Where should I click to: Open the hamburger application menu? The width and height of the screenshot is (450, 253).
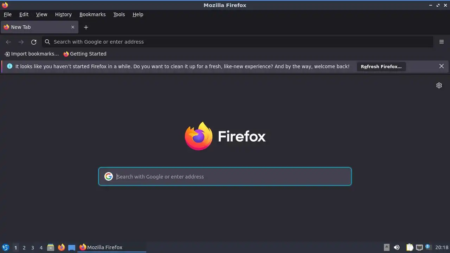point(442,42)
